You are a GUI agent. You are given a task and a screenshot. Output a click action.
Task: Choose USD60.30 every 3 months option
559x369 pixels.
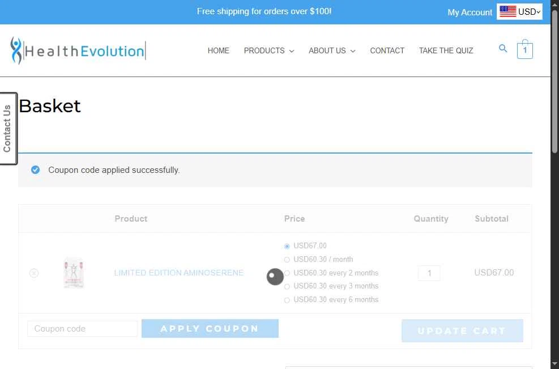click(x=287, y=286)
